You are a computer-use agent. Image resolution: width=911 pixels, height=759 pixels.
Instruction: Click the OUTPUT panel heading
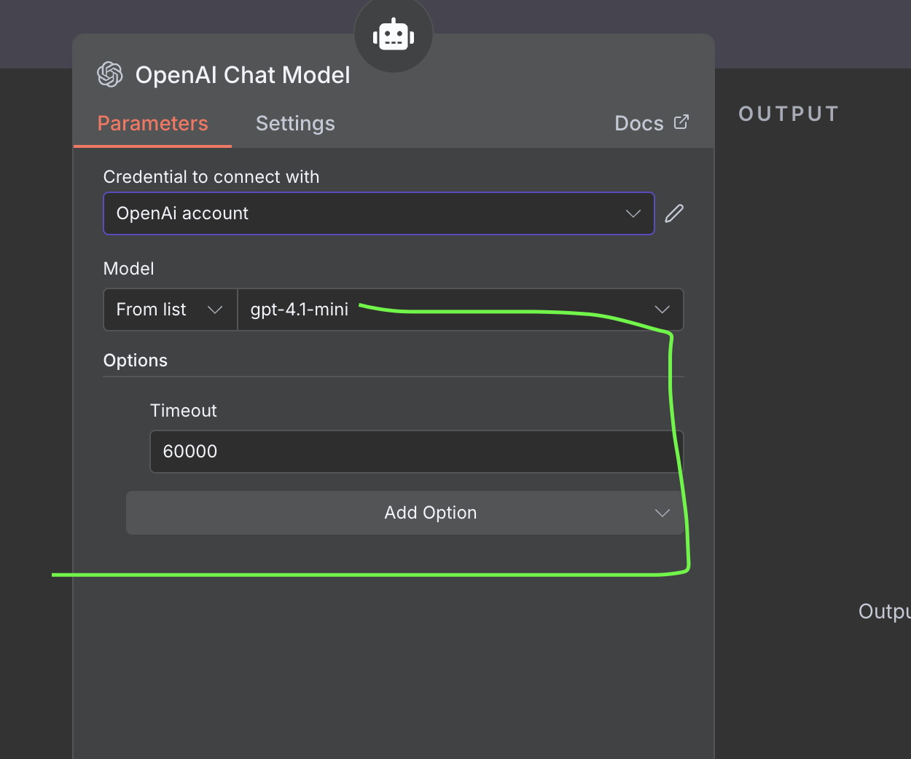point(789,114)
